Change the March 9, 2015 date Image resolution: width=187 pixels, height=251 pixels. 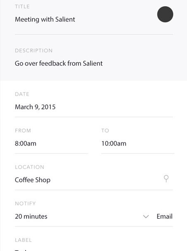click(35, 107)
